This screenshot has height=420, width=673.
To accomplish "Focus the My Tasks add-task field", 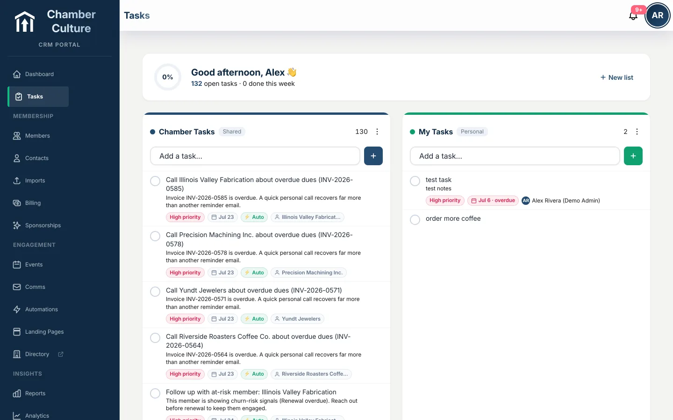I will point(515,156).
